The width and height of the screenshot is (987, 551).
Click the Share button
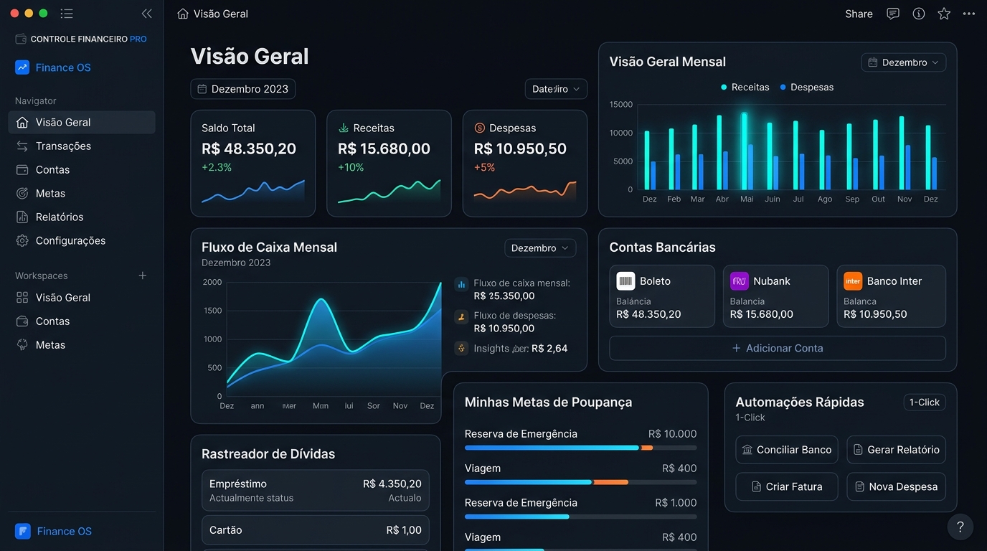coord(859,14)
